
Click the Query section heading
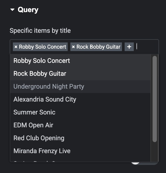[x=28, y=10]
